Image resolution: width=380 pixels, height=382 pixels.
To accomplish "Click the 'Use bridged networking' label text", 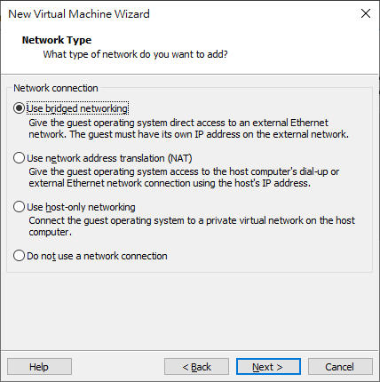I will (77, 108).
